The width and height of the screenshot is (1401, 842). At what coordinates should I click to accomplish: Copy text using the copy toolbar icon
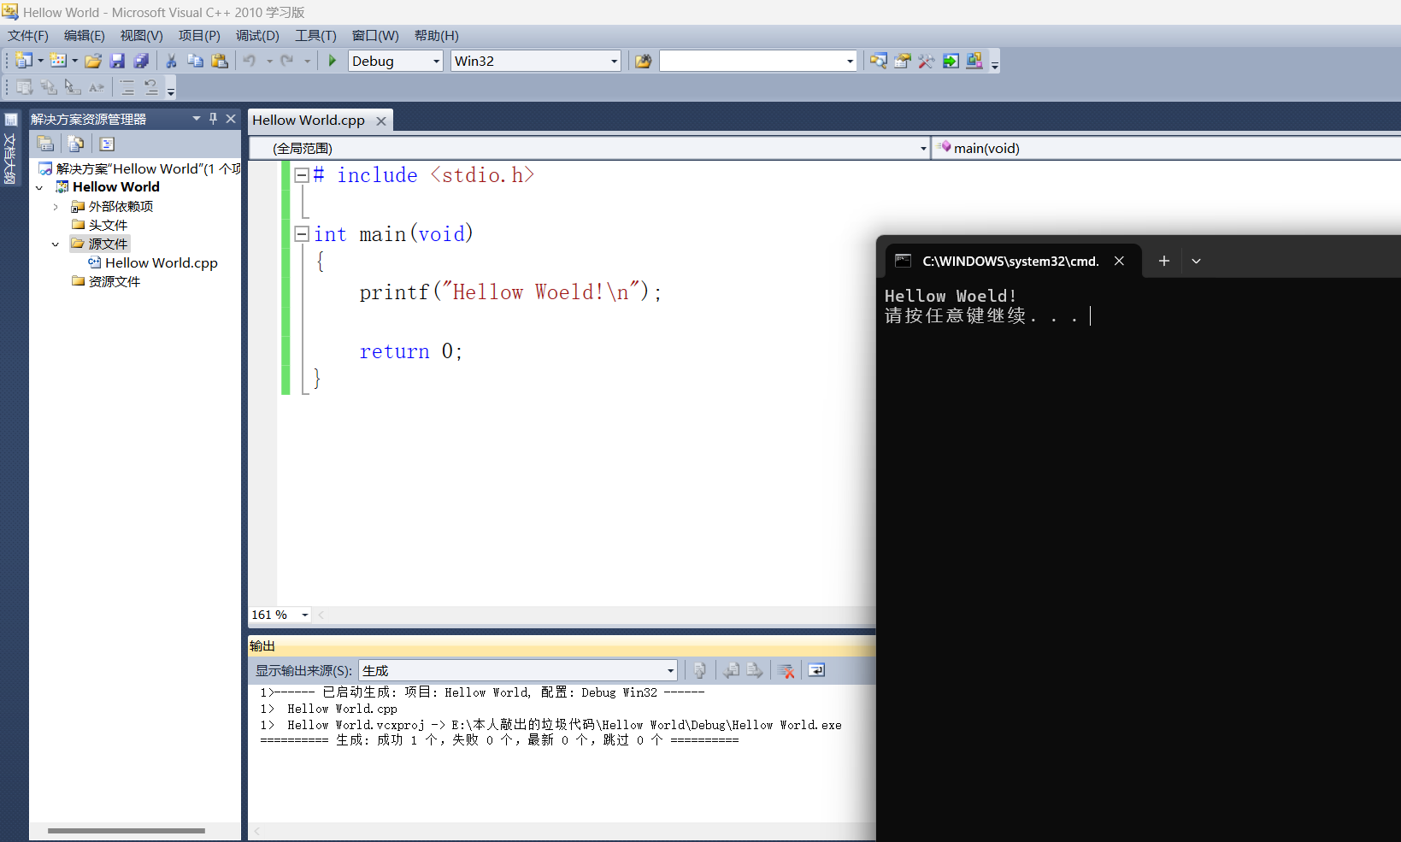point(195,61)
